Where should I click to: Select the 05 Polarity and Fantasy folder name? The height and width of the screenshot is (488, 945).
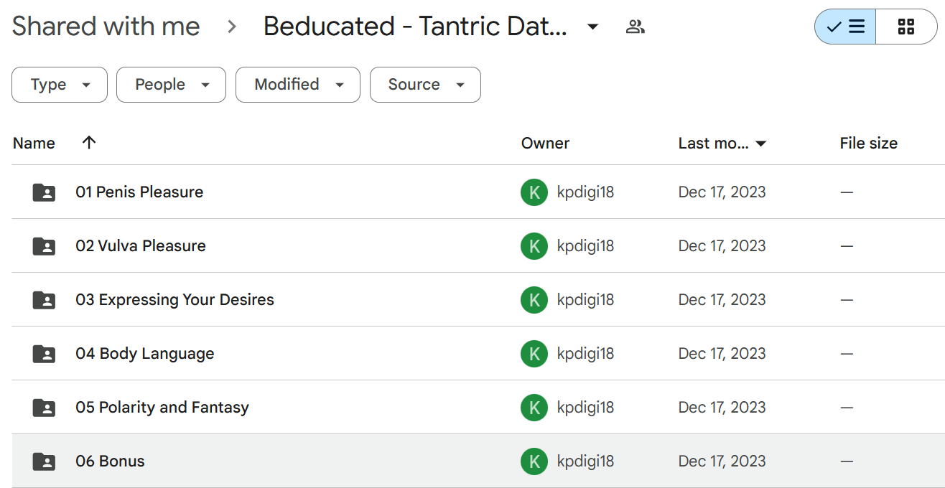tap(162, 408)
